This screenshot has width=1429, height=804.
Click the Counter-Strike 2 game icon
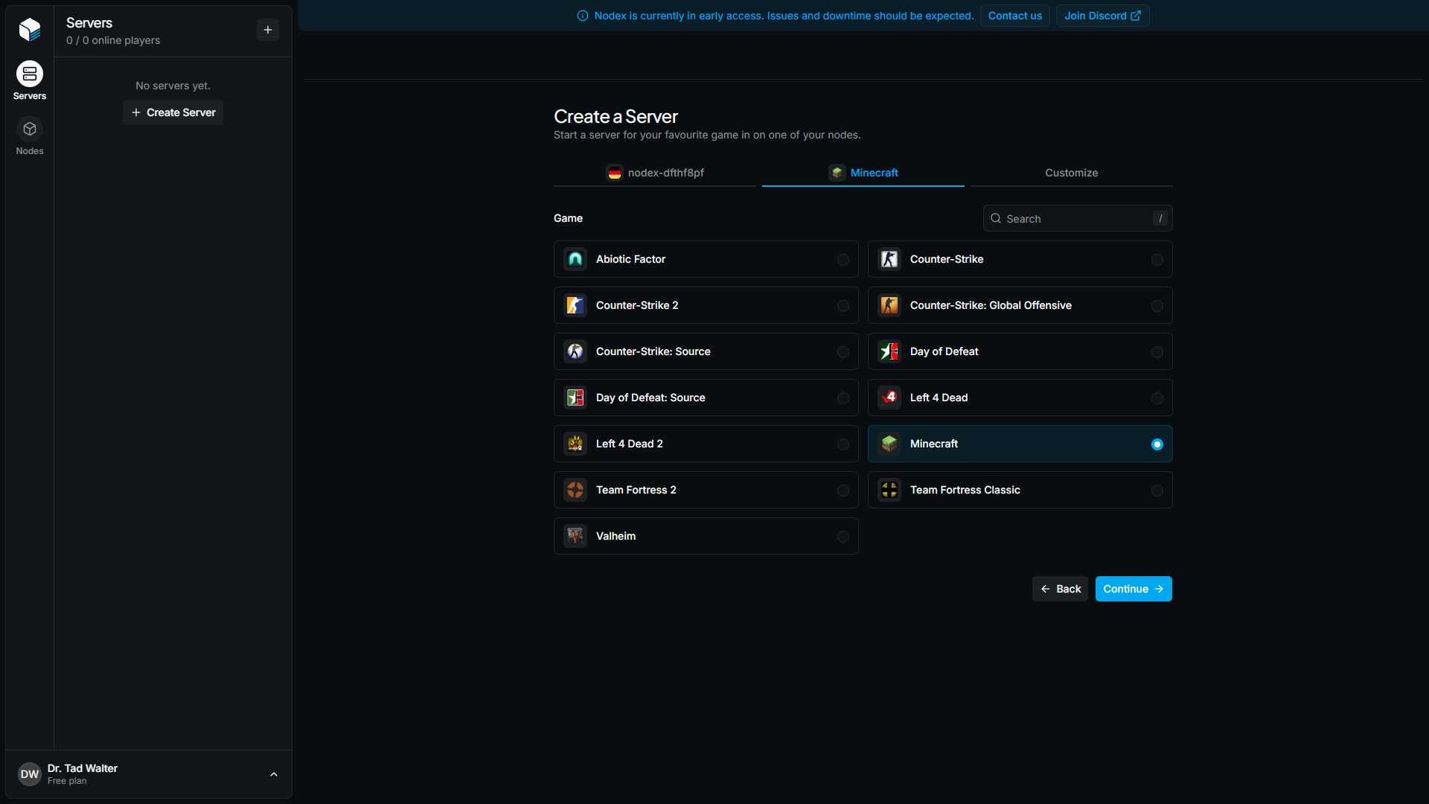point(575,305)
